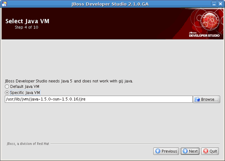Quit the installer with the Quit button

coord(210,151)
